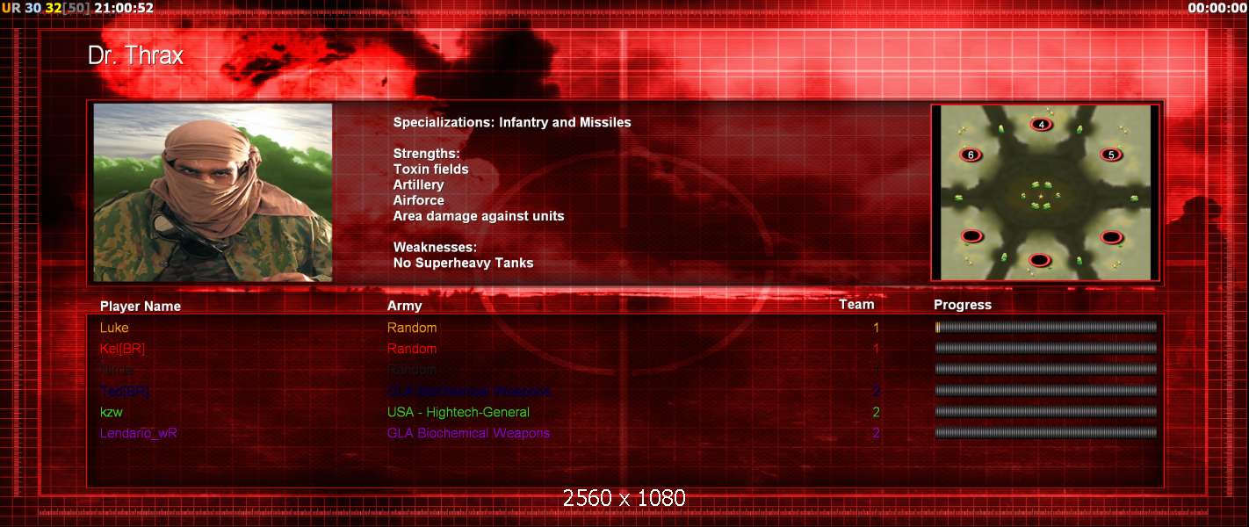
Task: Click the UR stat overlay label
Action: [x=11, y=8]
